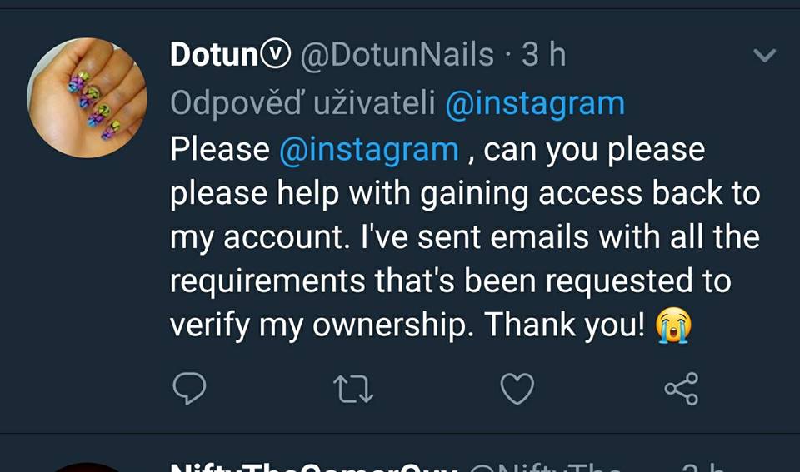Click the verified badge beside Dotun

pos(275,55)
